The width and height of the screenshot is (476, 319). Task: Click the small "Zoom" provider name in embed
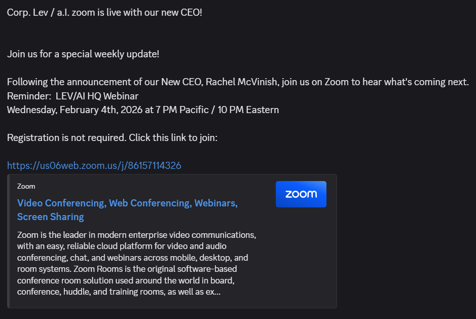coord(26,186)
